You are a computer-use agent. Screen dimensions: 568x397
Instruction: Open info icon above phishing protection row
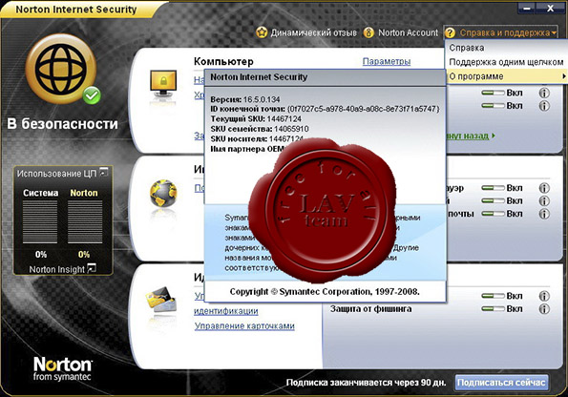544,296
